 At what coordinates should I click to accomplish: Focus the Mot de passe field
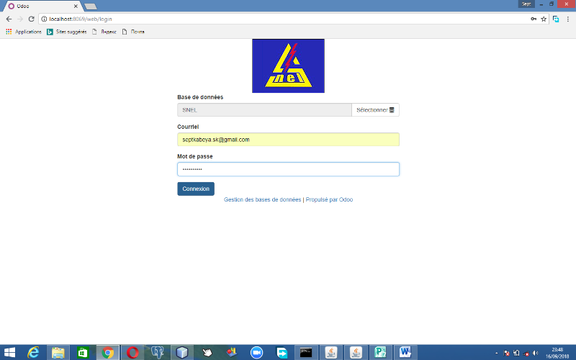[289, 169]
